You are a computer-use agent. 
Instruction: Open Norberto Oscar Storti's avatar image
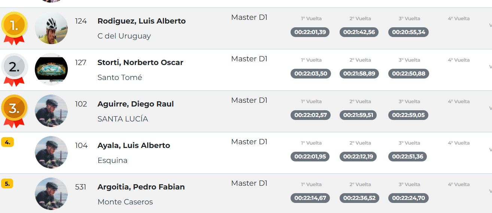click(x=51, y=70)
